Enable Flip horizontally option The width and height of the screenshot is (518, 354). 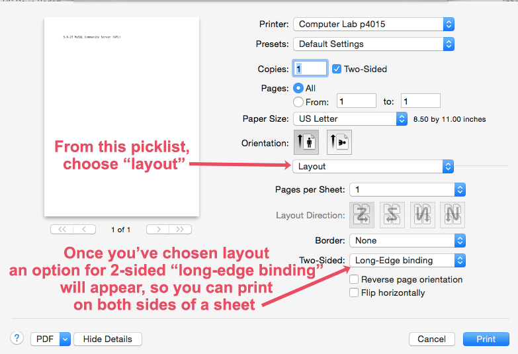[x=355, y=292]
